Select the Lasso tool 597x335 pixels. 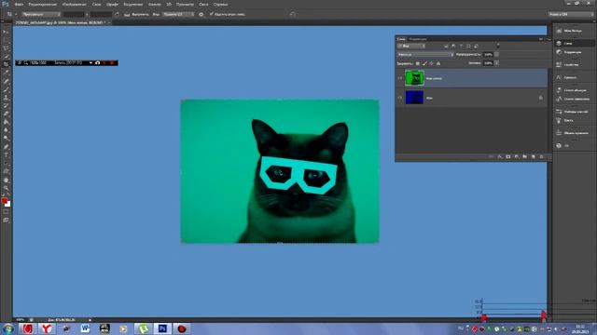(x=6, y=48)
